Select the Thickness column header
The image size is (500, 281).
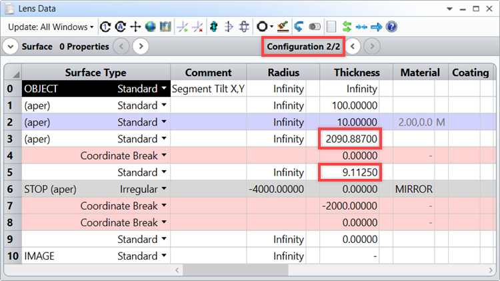pyautogui.click(x=357, y=72)
